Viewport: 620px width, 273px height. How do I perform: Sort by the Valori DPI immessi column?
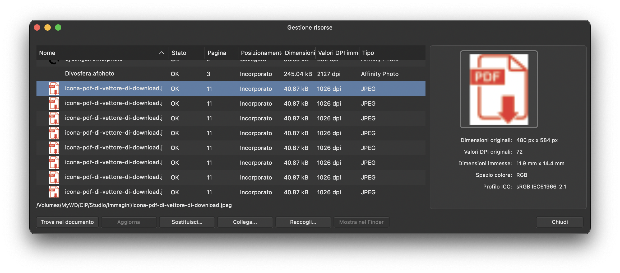pyautogui.click(x=338, y=53)
